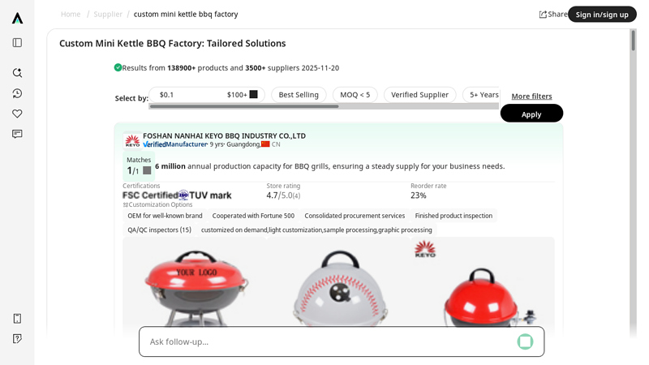Click the Share icon
Screen dimensions: 649x365
pos(543,15)
